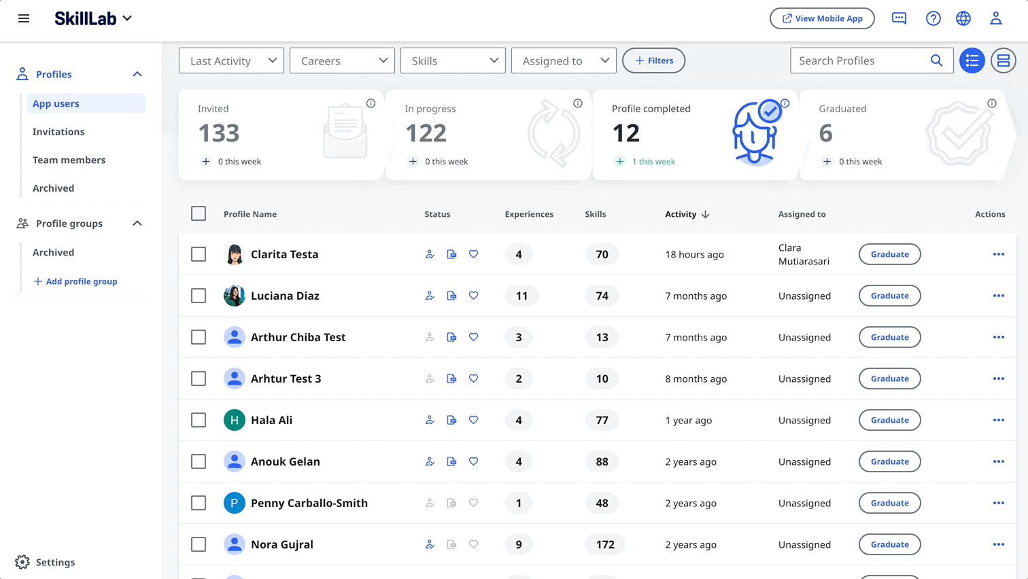The image size is (1028, 579).
Task: Open Settings in the sidebar
Action: [46, 562]
